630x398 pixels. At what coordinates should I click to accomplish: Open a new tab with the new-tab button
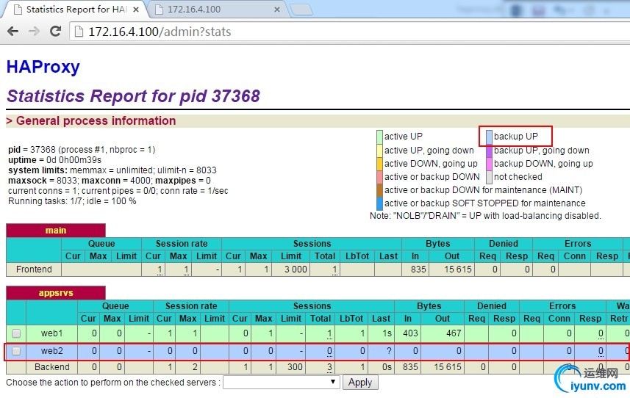[301, 10]
